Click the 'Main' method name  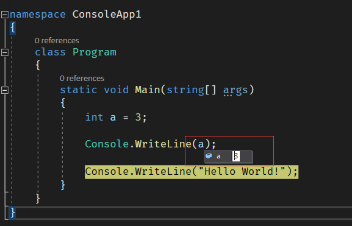click(x=148, y=90)
